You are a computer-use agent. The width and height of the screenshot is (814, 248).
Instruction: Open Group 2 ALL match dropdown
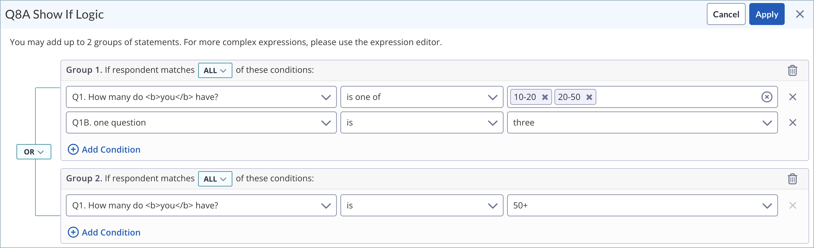(215, 179)
